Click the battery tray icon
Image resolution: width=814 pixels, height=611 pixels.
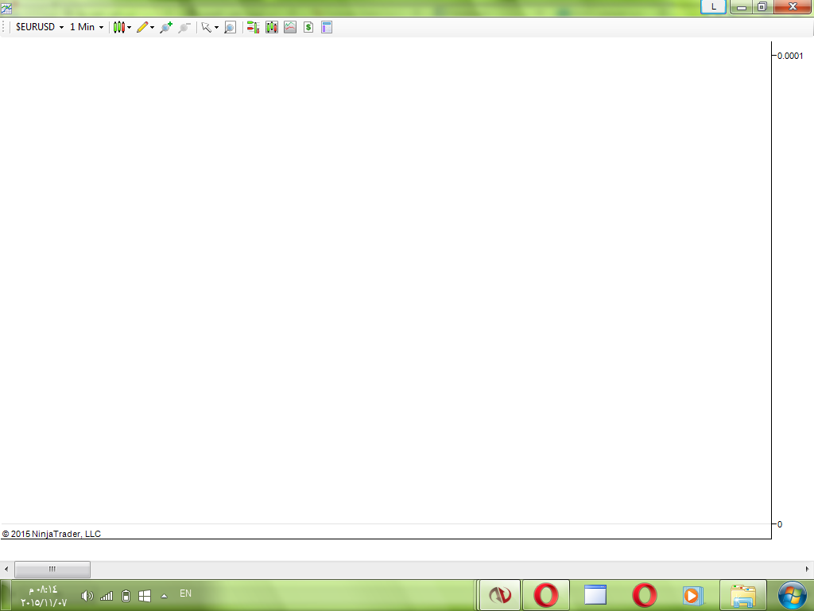(126, 596)
